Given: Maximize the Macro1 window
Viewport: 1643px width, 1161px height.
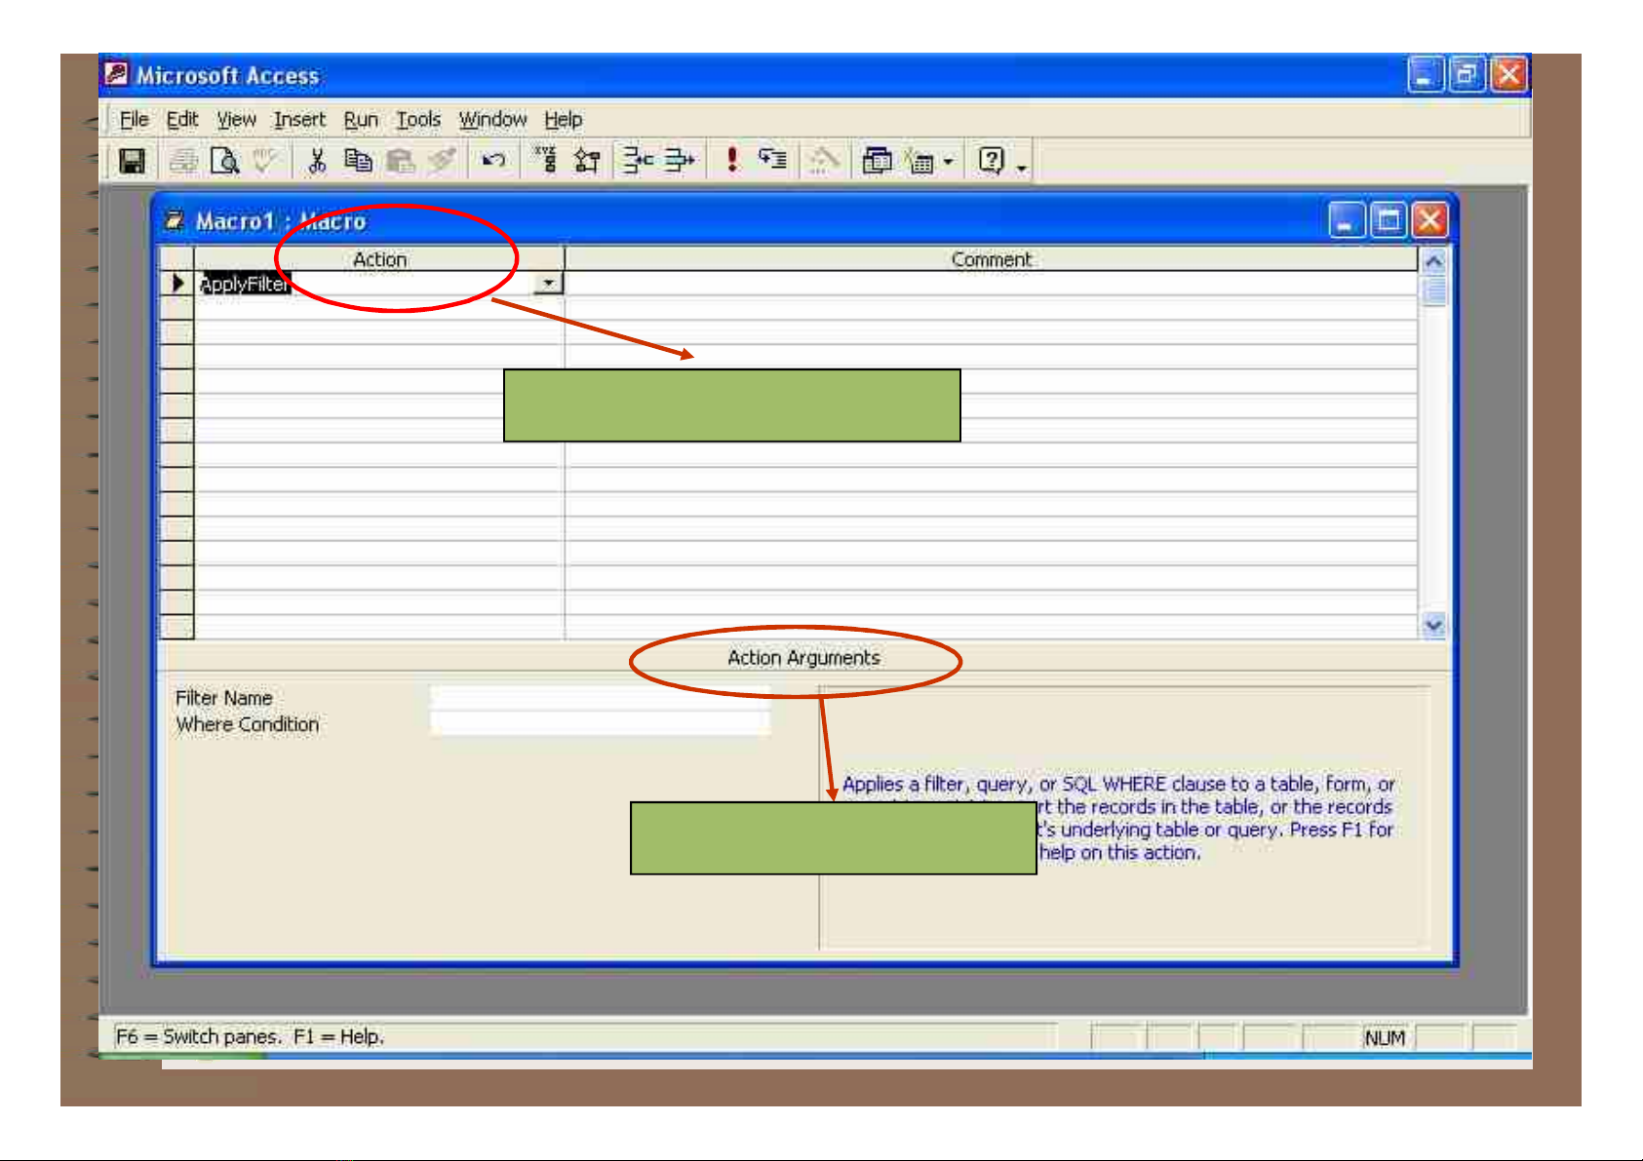Looking at the screenshot, I should click(x=1389, y=221).
